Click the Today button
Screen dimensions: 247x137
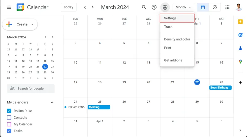tap(69, 7)
